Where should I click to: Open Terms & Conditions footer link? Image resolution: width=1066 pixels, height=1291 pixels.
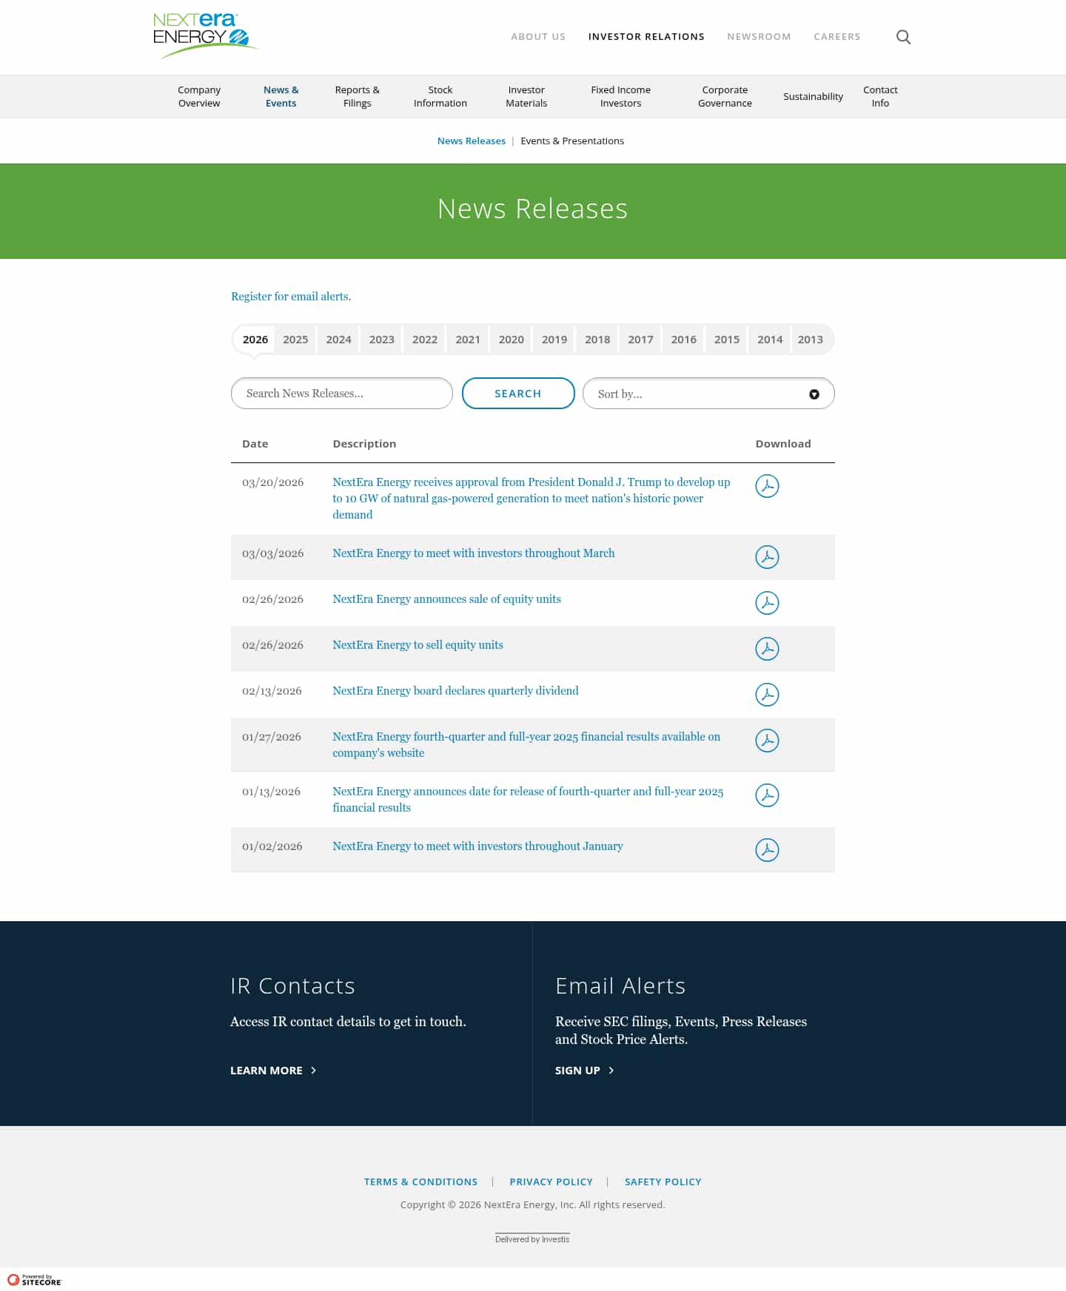coord(420,1182)
